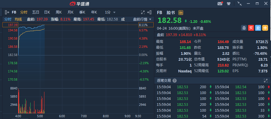Click the shirt-shaped skin theme icon
Image resolution: width=271 pixels, height=119 pixels.
click(x=229, y=4)
